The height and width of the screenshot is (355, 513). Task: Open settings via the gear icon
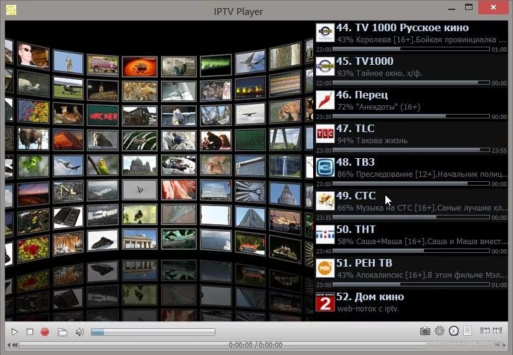(x=440, y=331)
